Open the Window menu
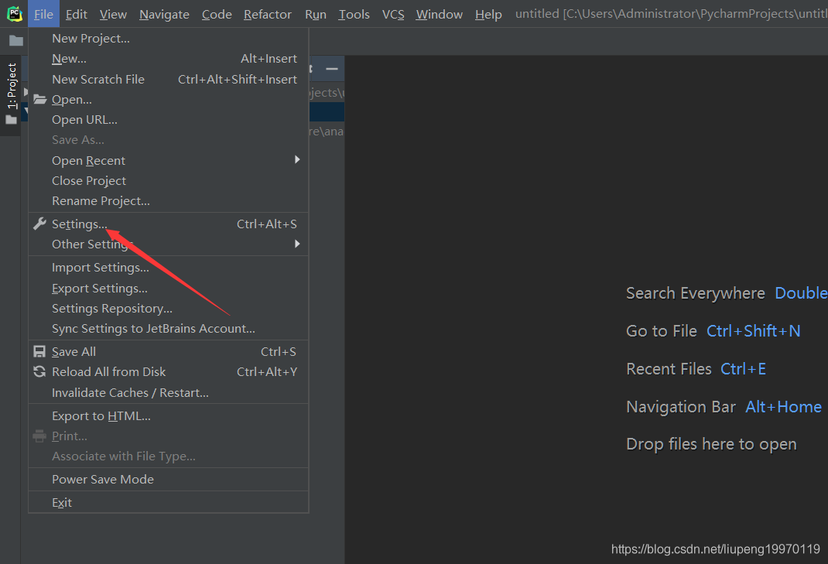Screen dimensions: 828x564 tap(439, 14)
